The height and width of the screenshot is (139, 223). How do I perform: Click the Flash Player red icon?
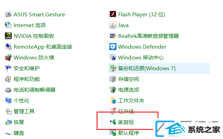(x=113, y=14)
